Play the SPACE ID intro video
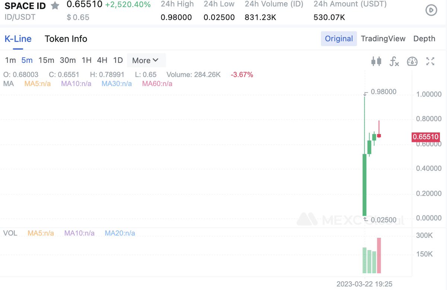Viewport: 447px width, 290px height. point(431,10)
